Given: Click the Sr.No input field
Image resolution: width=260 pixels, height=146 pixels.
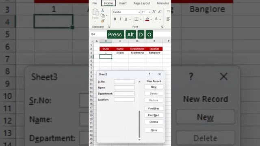Looking at the screenshot, I should pyautogui.click(x=124, y=82).
